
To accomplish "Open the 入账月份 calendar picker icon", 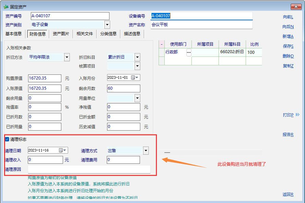I will point(133,78).
